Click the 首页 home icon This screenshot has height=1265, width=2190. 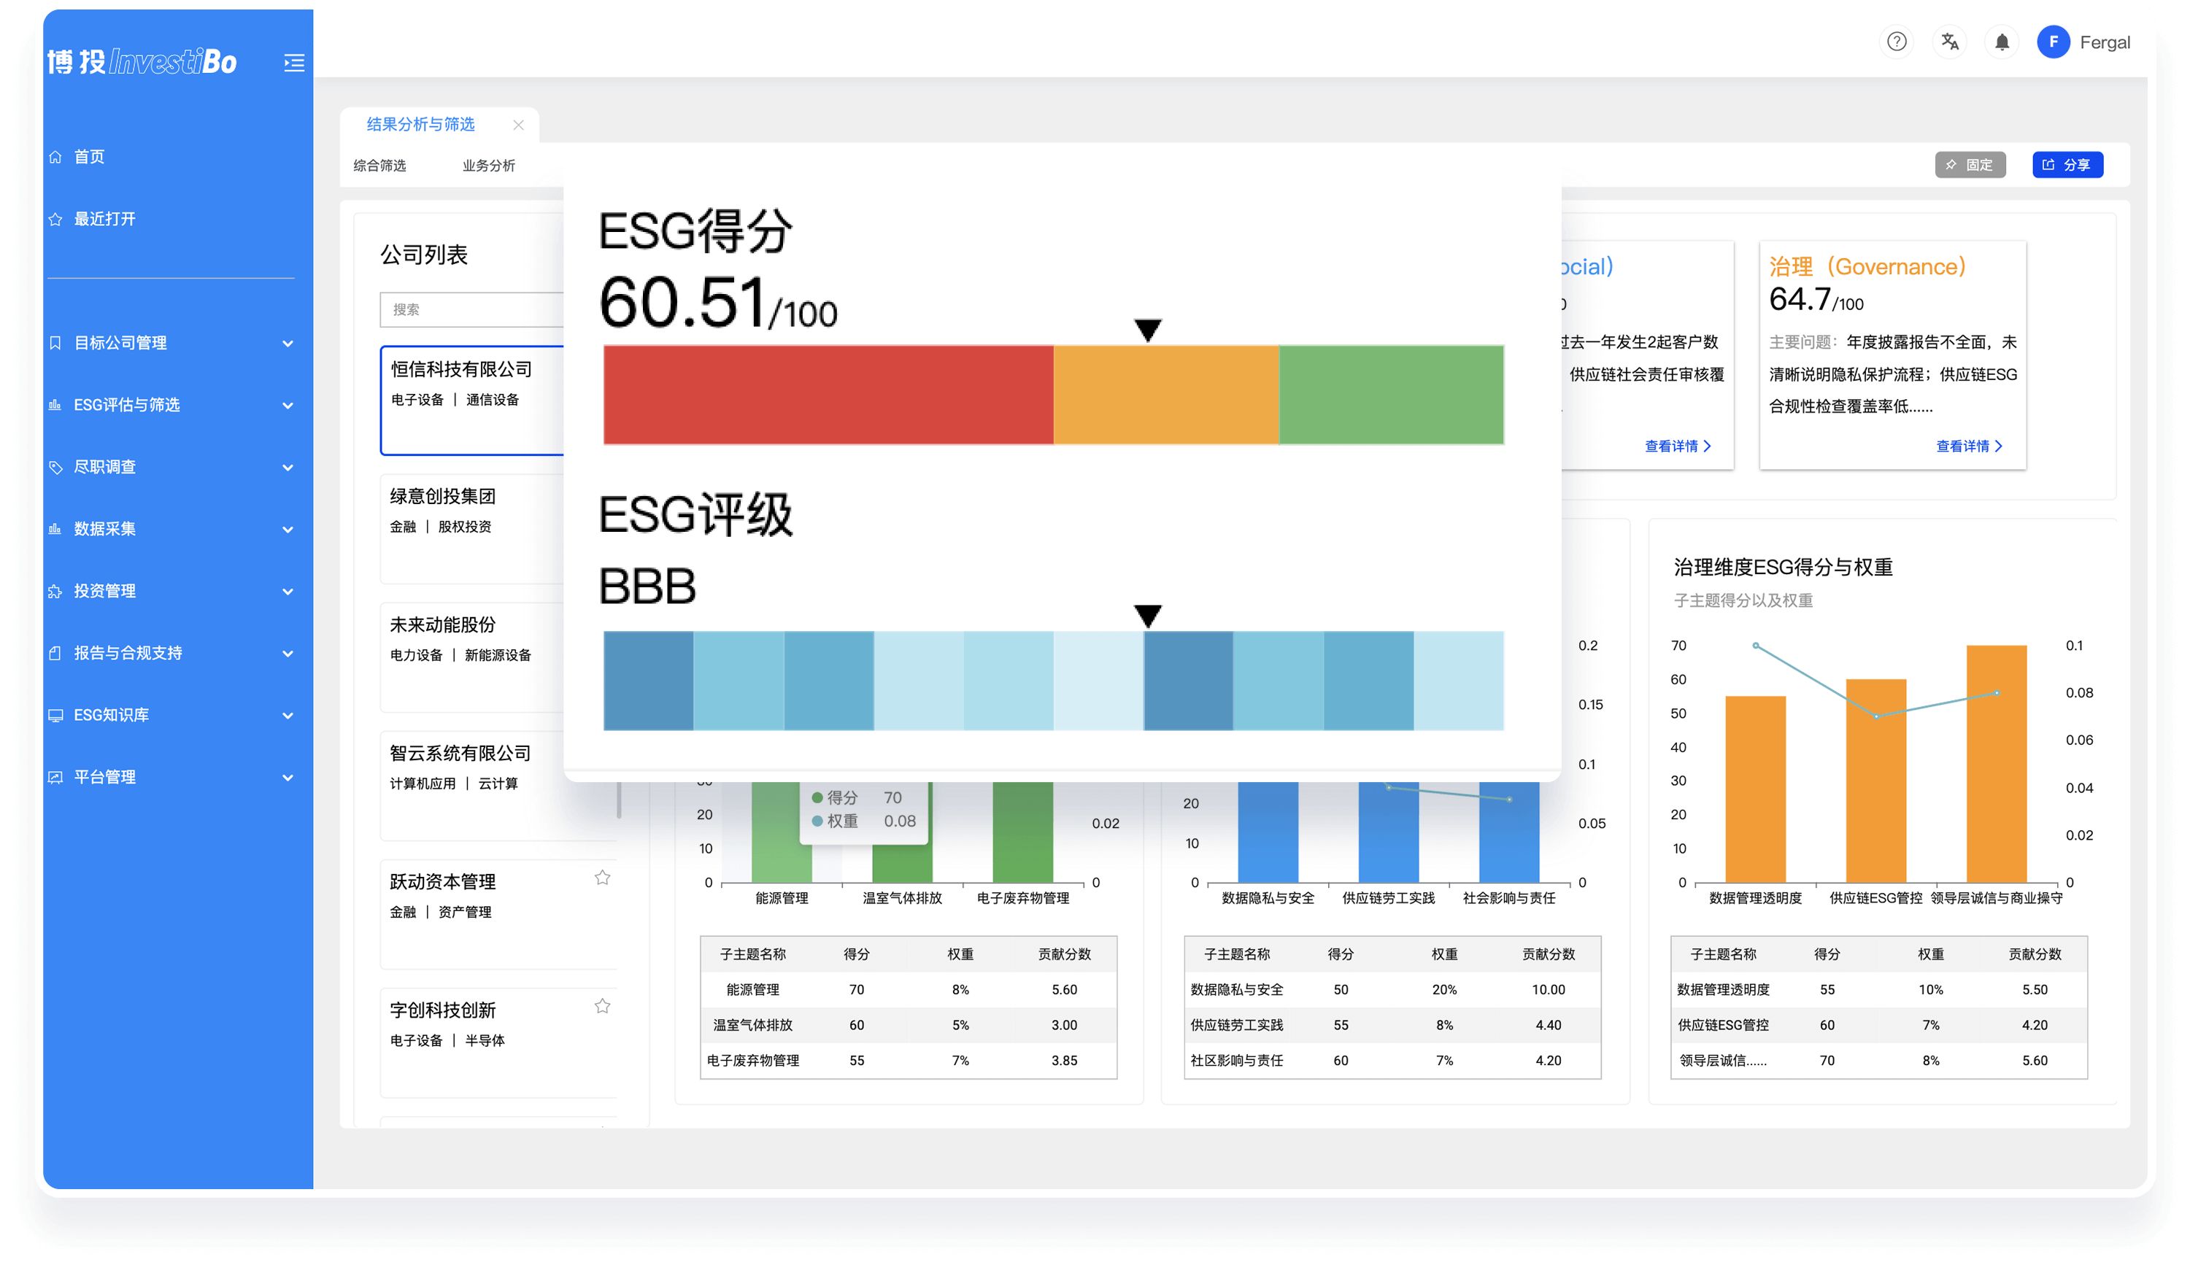(x=55, y=158)
